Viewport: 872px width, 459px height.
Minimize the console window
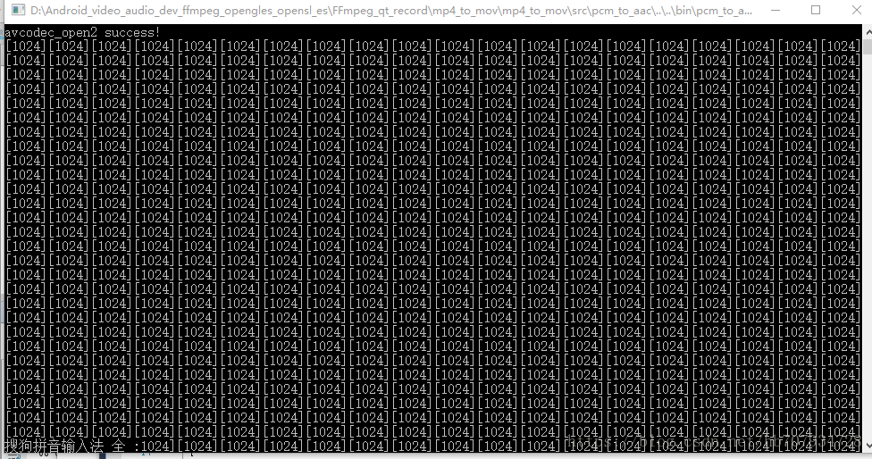(x=776, y=10)
